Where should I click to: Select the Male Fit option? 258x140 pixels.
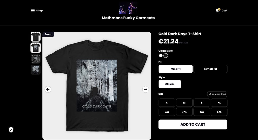(176, 69)
